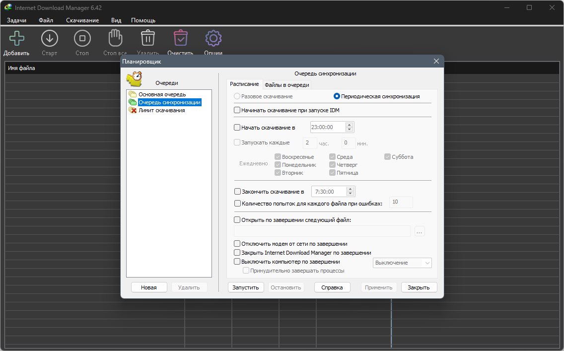Increase the 23:00:00 start time spinner
564x351 pixels.
pyautogui.click(x=349, y=125)
